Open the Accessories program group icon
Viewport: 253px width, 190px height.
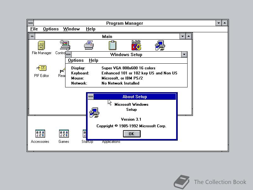(x=40, y=134)
